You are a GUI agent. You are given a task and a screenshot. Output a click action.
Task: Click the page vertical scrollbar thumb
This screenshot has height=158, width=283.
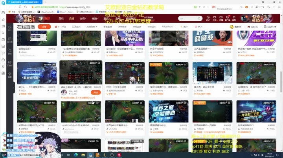(x=281, y=82)
